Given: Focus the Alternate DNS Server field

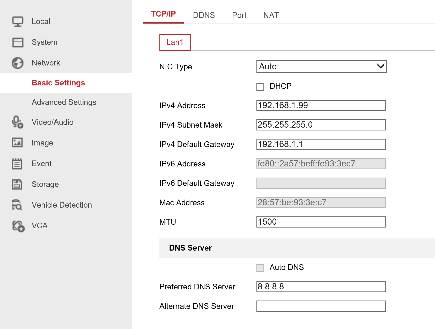Looking at the screenshot, I should click(321, 306).
